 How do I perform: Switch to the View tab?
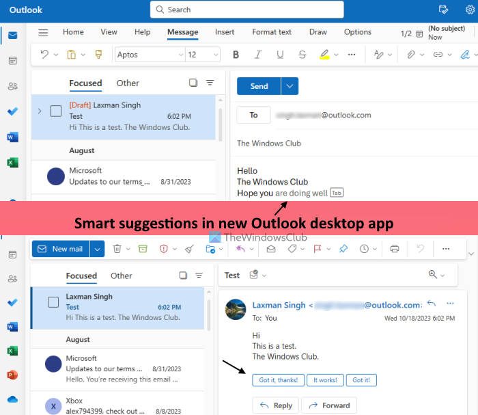pyautogui.click(x=109, y=32)
